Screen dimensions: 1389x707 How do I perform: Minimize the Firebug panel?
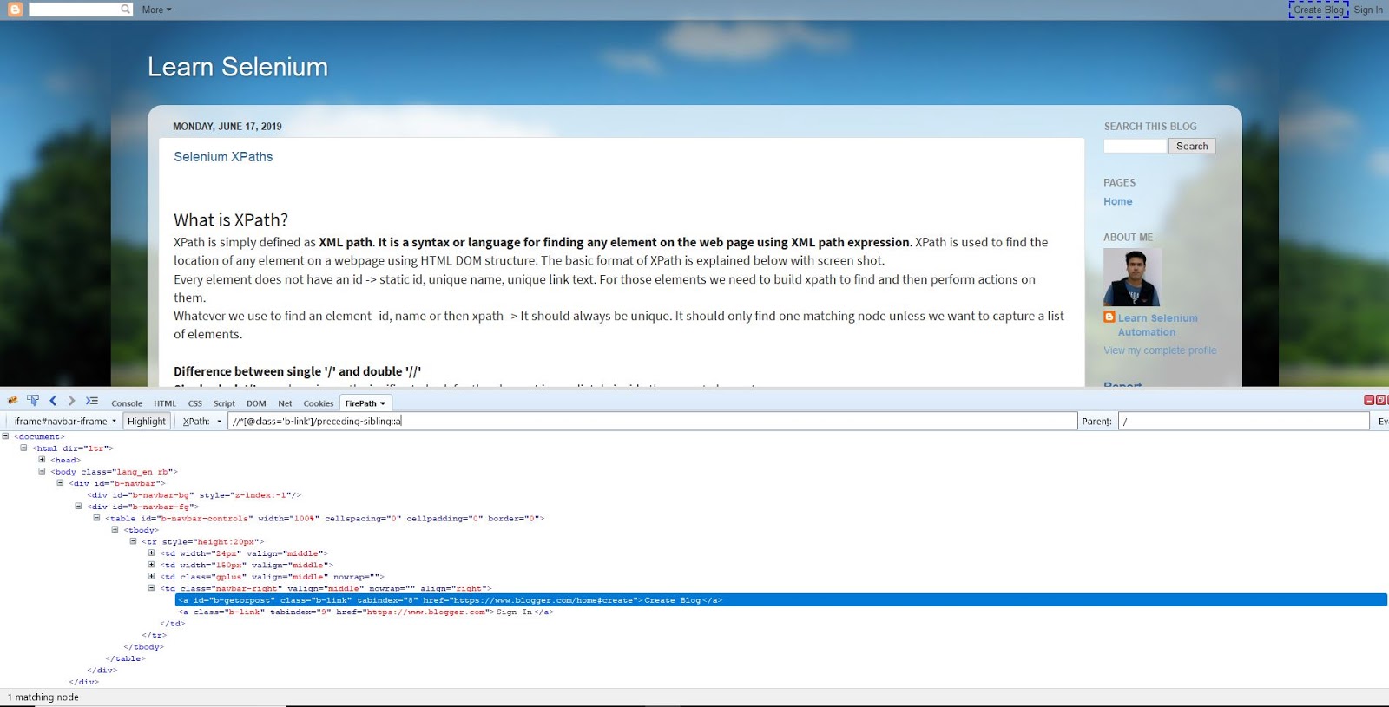[1369, 400]
